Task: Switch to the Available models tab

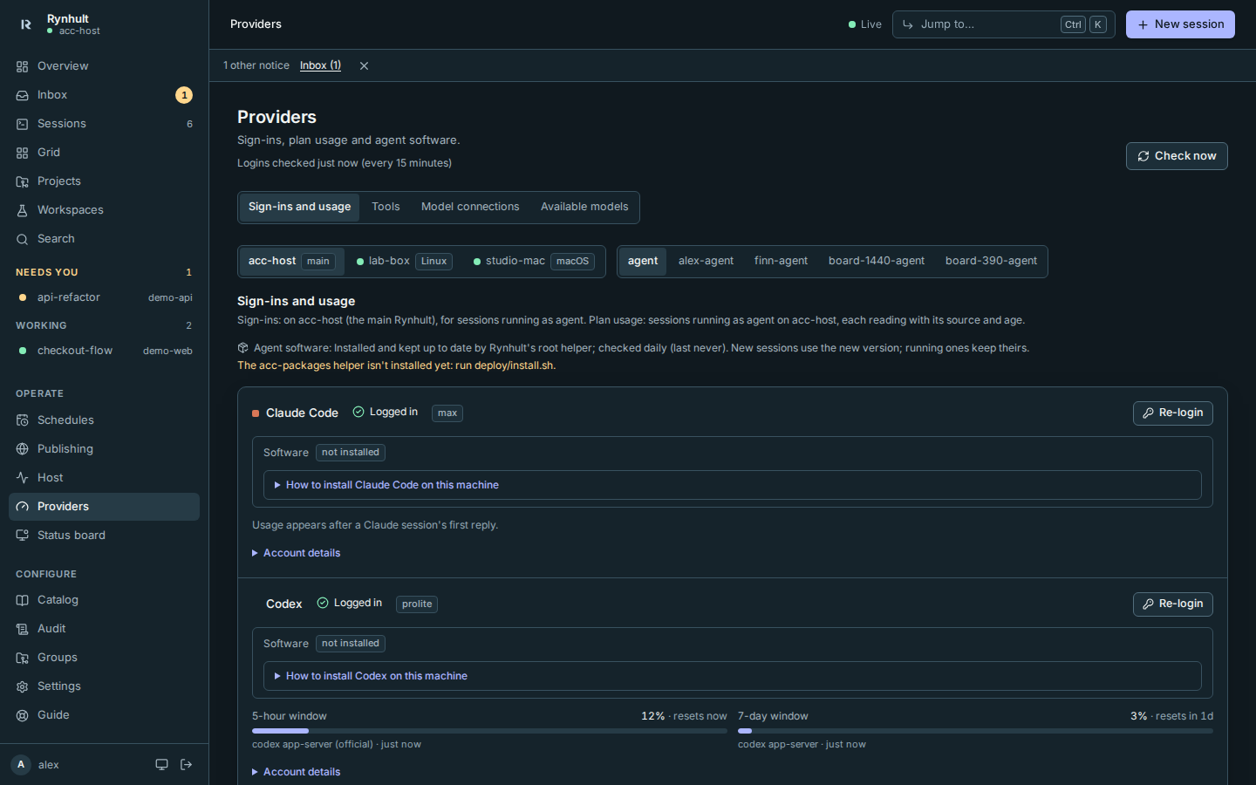Action: coord(584,207)
